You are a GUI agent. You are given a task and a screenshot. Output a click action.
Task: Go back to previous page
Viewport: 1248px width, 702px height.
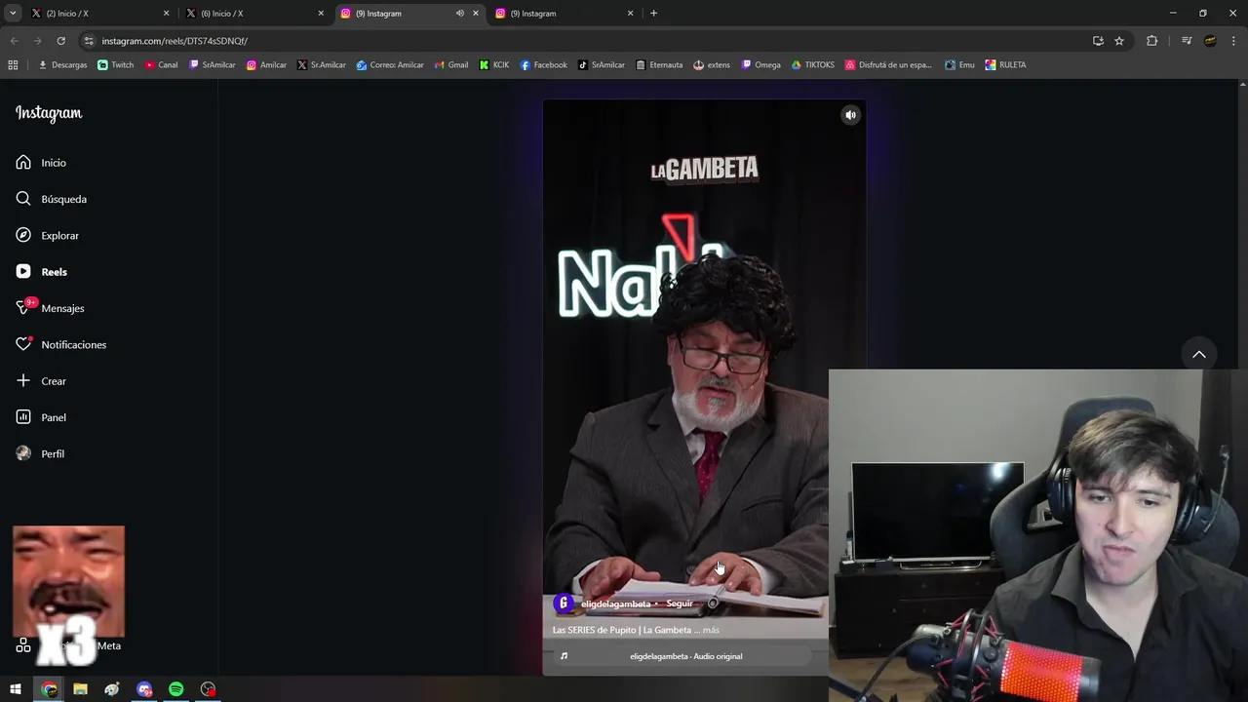pos(14,41)
